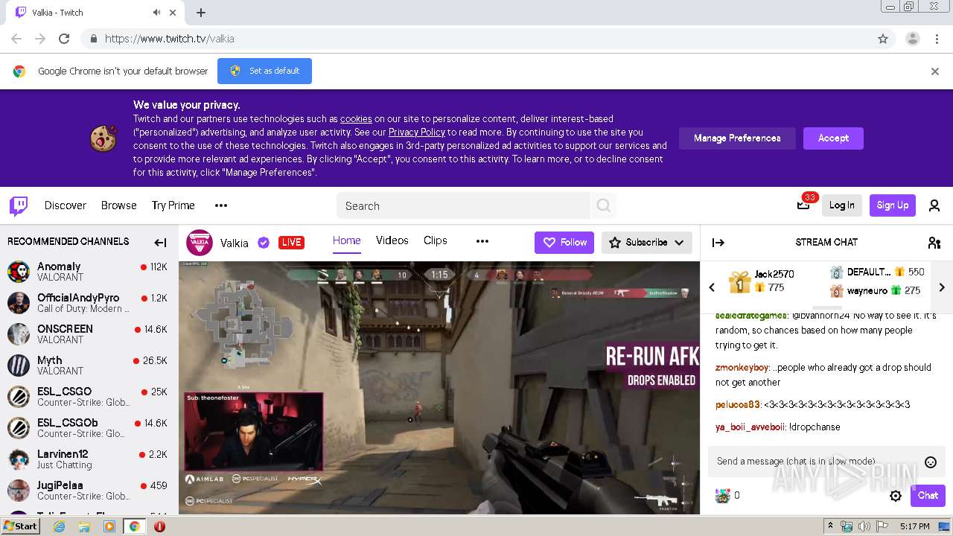Viewport: 953px width, 536px height.
Task: Open the channel tabs overflow ellipsis
Action: [x=482, y=241]
